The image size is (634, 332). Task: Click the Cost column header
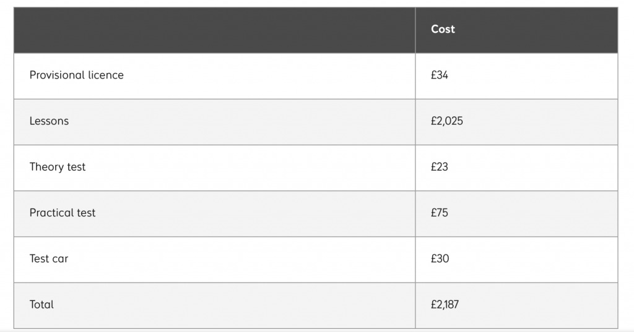point(443,29)
